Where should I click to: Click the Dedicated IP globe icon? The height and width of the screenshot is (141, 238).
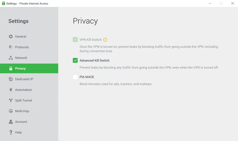pos(11,79)
